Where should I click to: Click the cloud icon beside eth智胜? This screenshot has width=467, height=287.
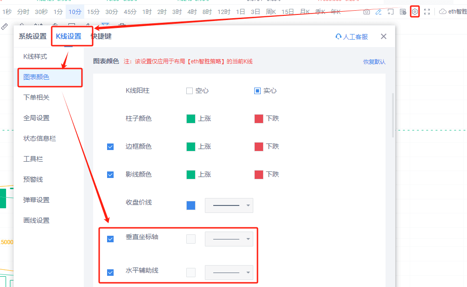click(x=443, y=12)
